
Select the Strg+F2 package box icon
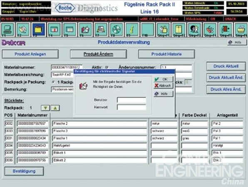(179, 30)
